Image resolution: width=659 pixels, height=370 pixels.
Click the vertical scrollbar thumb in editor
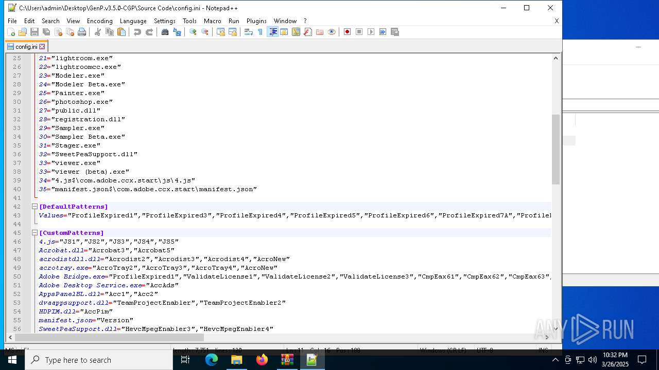coord(556,149)
